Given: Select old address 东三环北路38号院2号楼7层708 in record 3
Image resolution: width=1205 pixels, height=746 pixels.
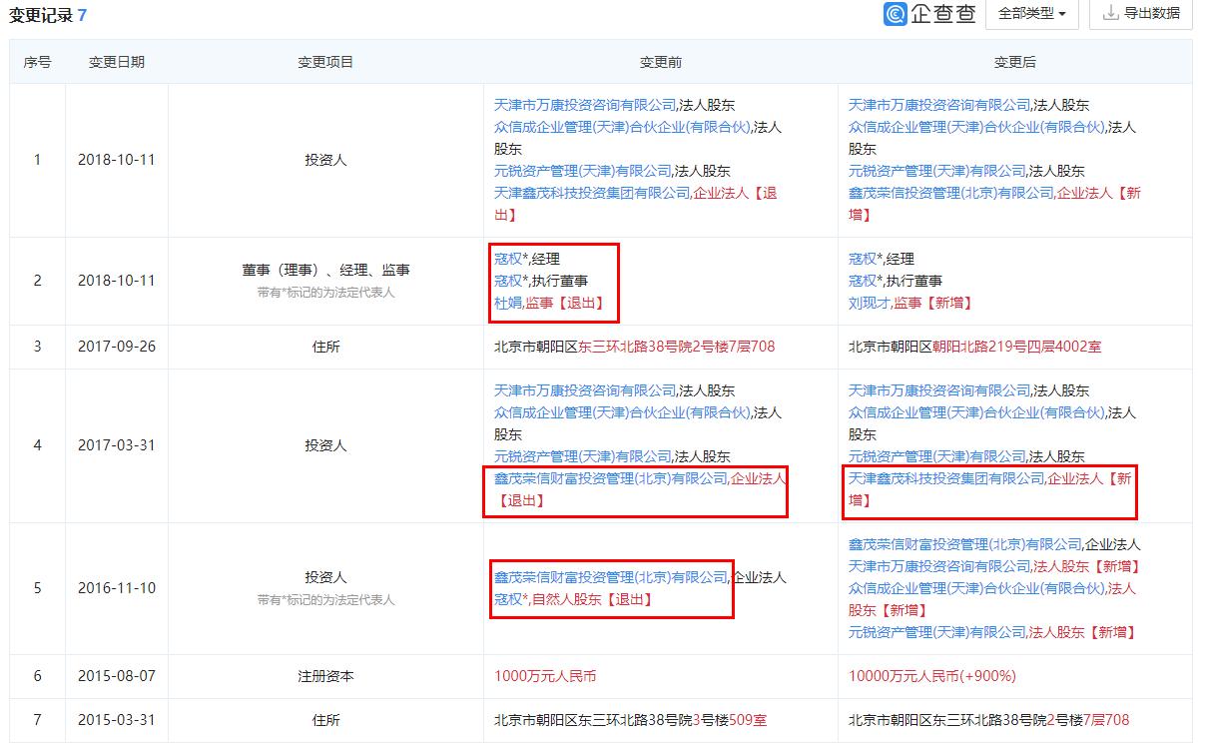Looking at the screenshot, I should click(x=677, y=347).
